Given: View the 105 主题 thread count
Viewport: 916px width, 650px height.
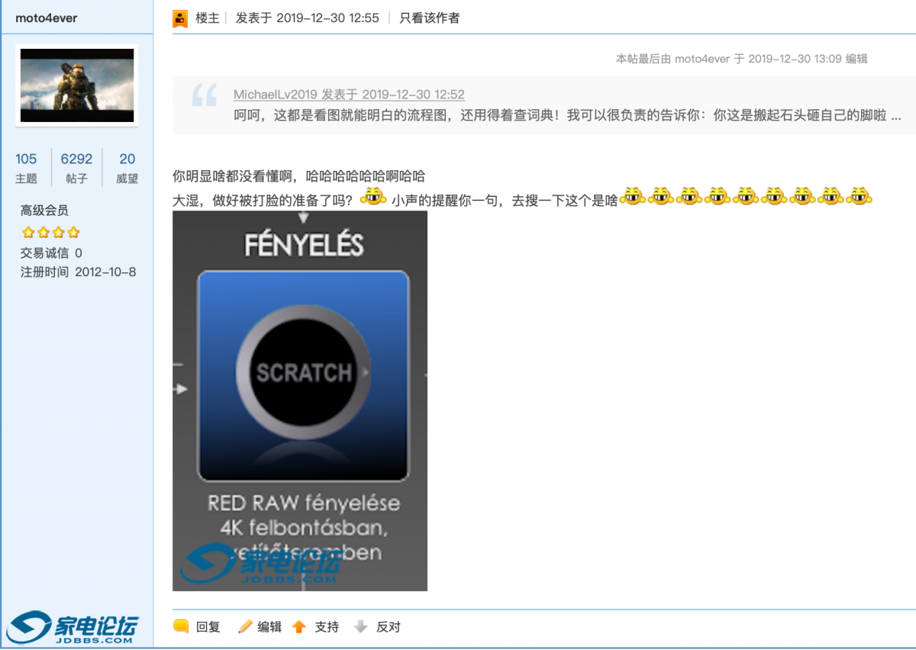Looking at the screenshot, I should tap(26, 167).
